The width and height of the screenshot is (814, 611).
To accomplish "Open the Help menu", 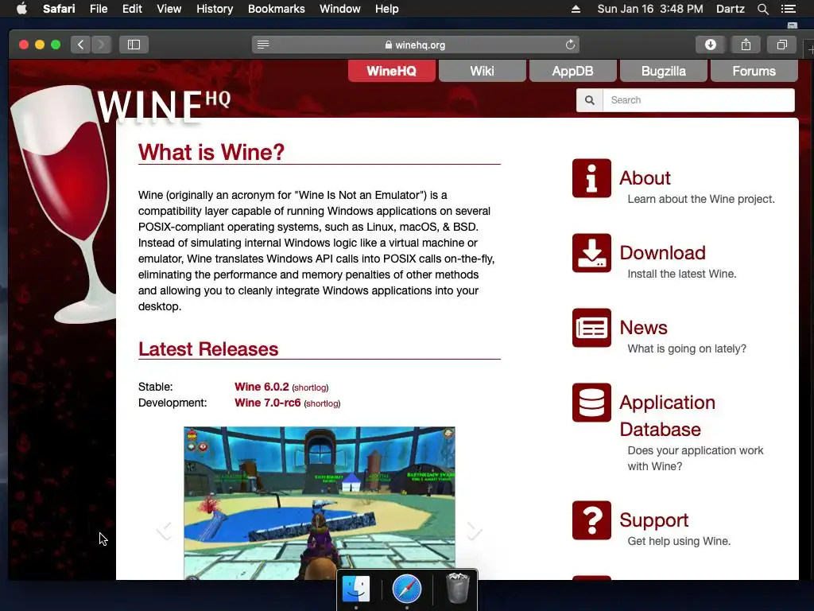I will 387,9.
